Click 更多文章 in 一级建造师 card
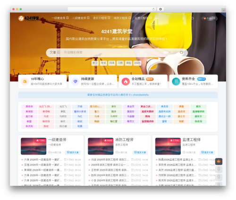Image resolution: width=236 pixels, height=200 pixels. [x=73, y=152]
